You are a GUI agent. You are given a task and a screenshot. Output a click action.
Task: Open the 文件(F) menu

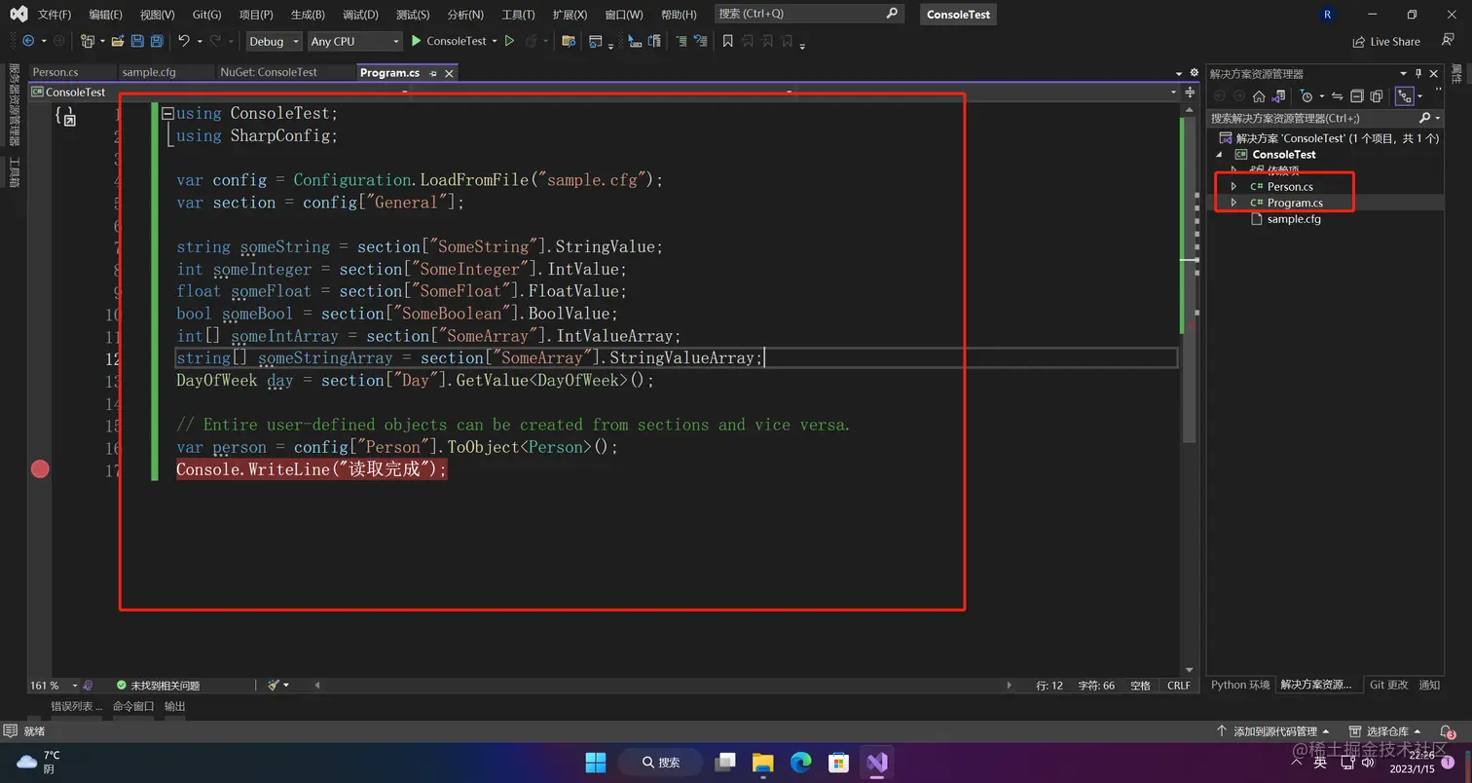click(55, 15)
